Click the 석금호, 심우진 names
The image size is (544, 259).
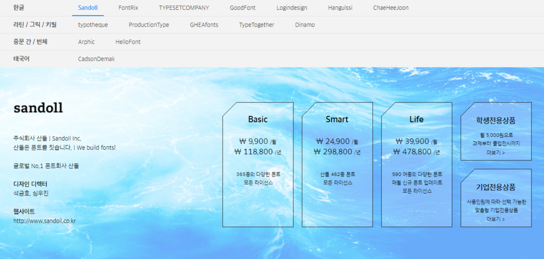pos(31,194)
